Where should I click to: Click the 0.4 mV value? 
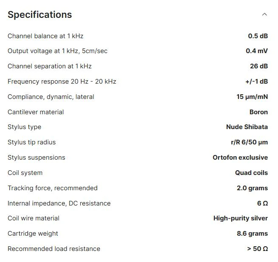pyautogui.click(x=257, y=51)
